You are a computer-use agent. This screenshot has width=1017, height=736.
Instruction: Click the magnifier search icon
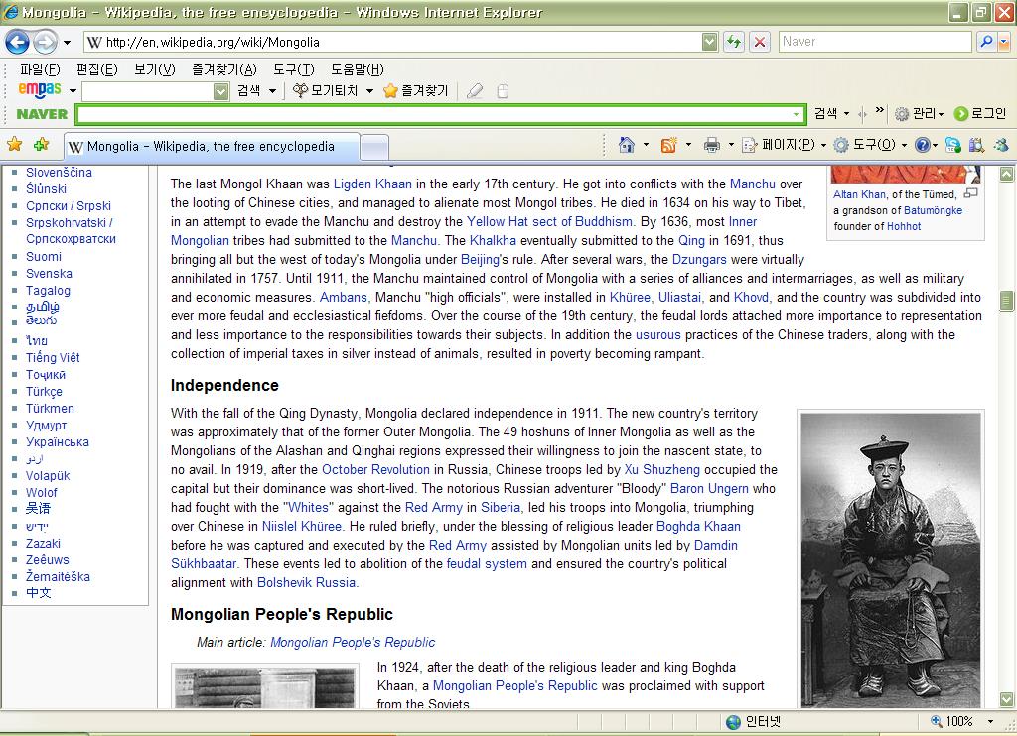pyautogui.click(x=986, y=42)
